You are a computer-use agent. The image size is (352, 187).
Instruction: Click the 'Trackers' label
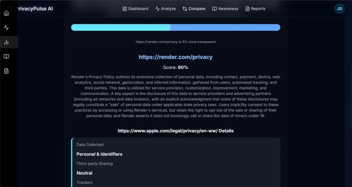pos(84,183)
